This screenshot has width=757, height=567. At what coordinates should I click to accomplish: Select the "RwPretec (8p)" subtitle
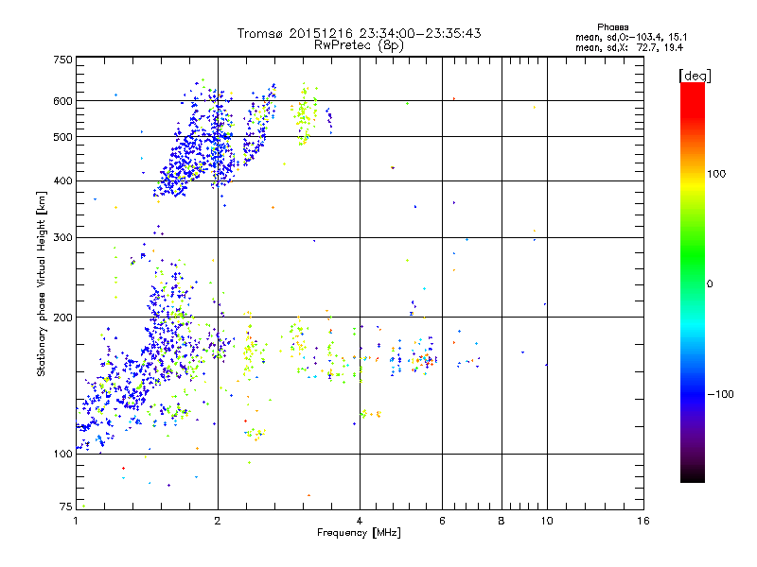pos(359,45)
